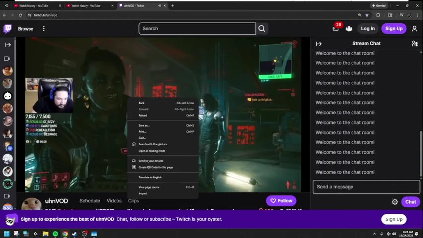Open the new tab plus button
The image size is (423, 238).
172,6
